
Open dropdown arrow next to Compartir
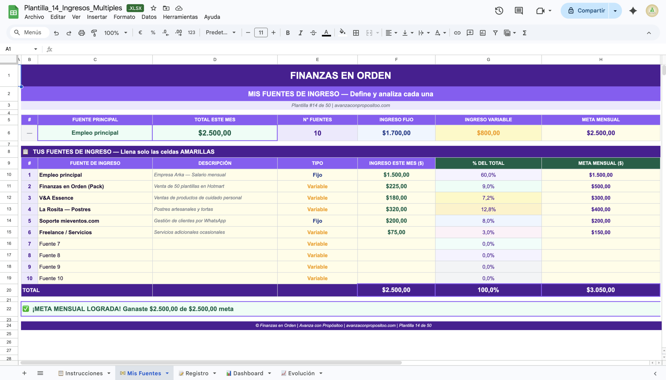[615, 11]
